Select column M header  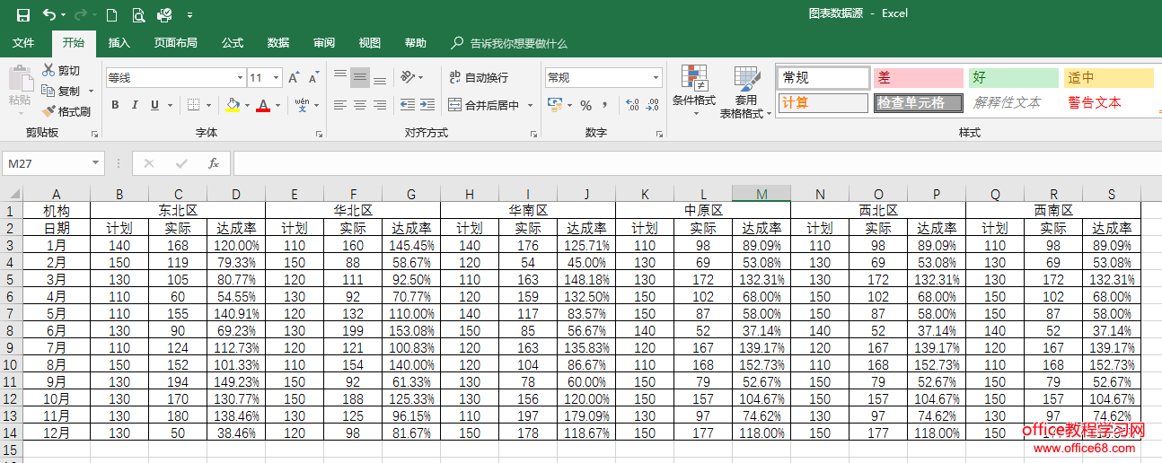click(x=761, y=194)
